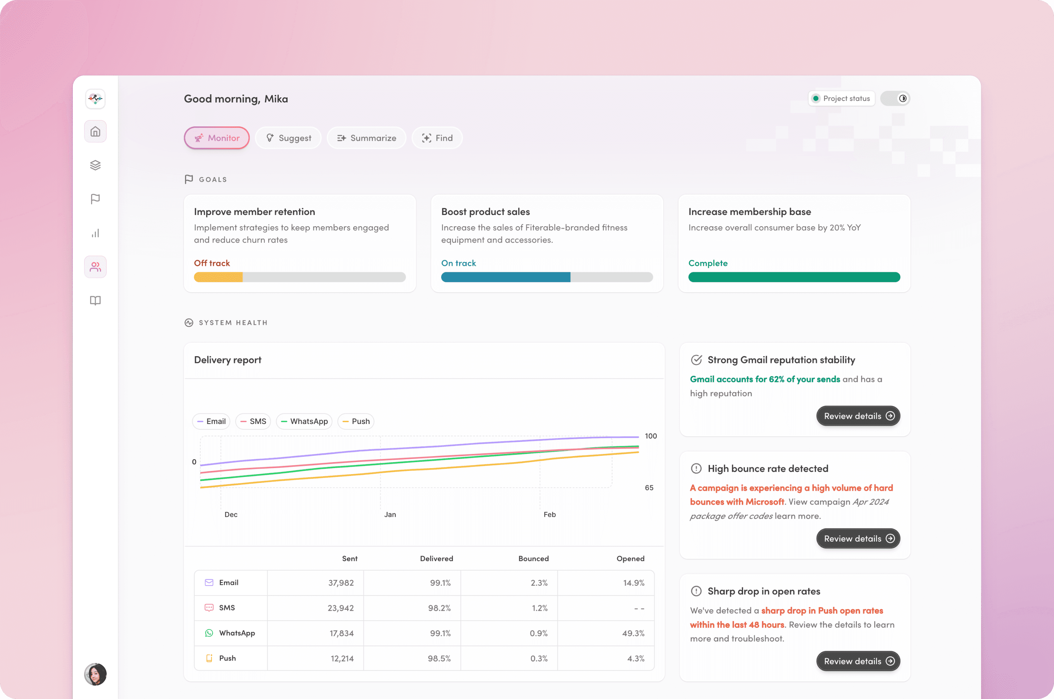Open the Home icon in sidebar

tap(95, 132)
